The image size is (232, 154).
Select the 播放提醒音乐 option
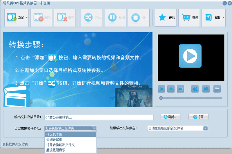70,150
